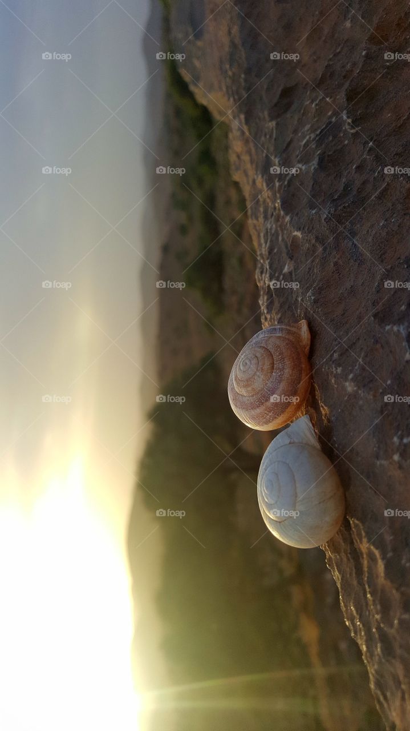Viewport: 410px width, 731px height.
Task: Click the foap watermark right of the white shell
Action: 397,513
